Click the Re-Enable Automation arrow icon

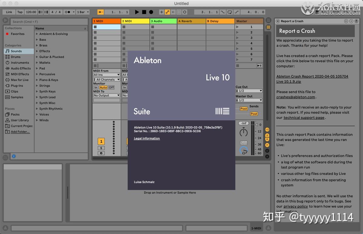pyautogui.click(x=173, y=12)
